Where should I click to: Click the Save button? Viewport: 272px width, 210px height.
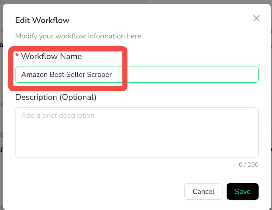click(x=242, y=191)
